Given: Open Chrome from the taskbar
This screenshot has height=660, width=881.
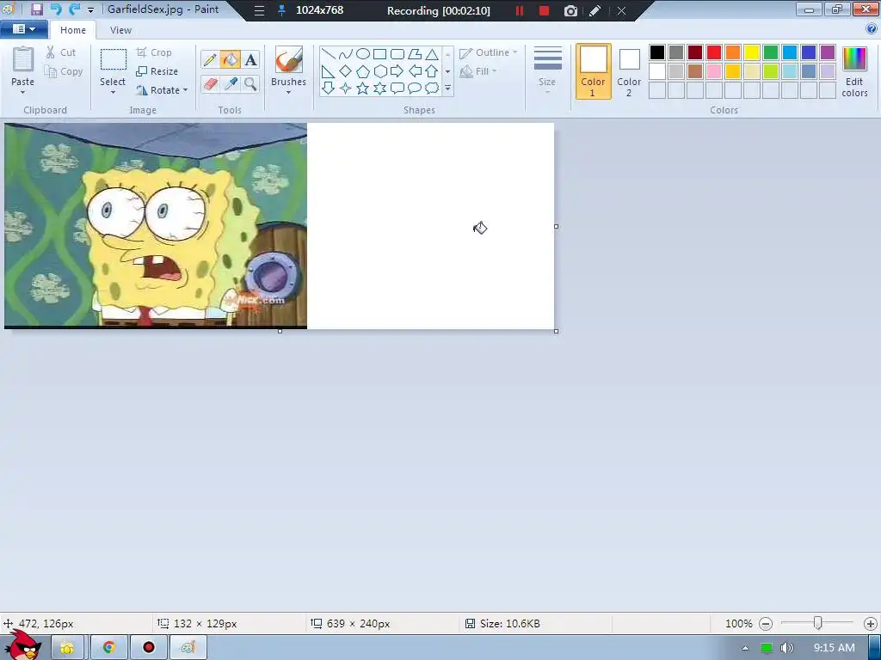Looking at the screenshot, I should coord(109,648).
